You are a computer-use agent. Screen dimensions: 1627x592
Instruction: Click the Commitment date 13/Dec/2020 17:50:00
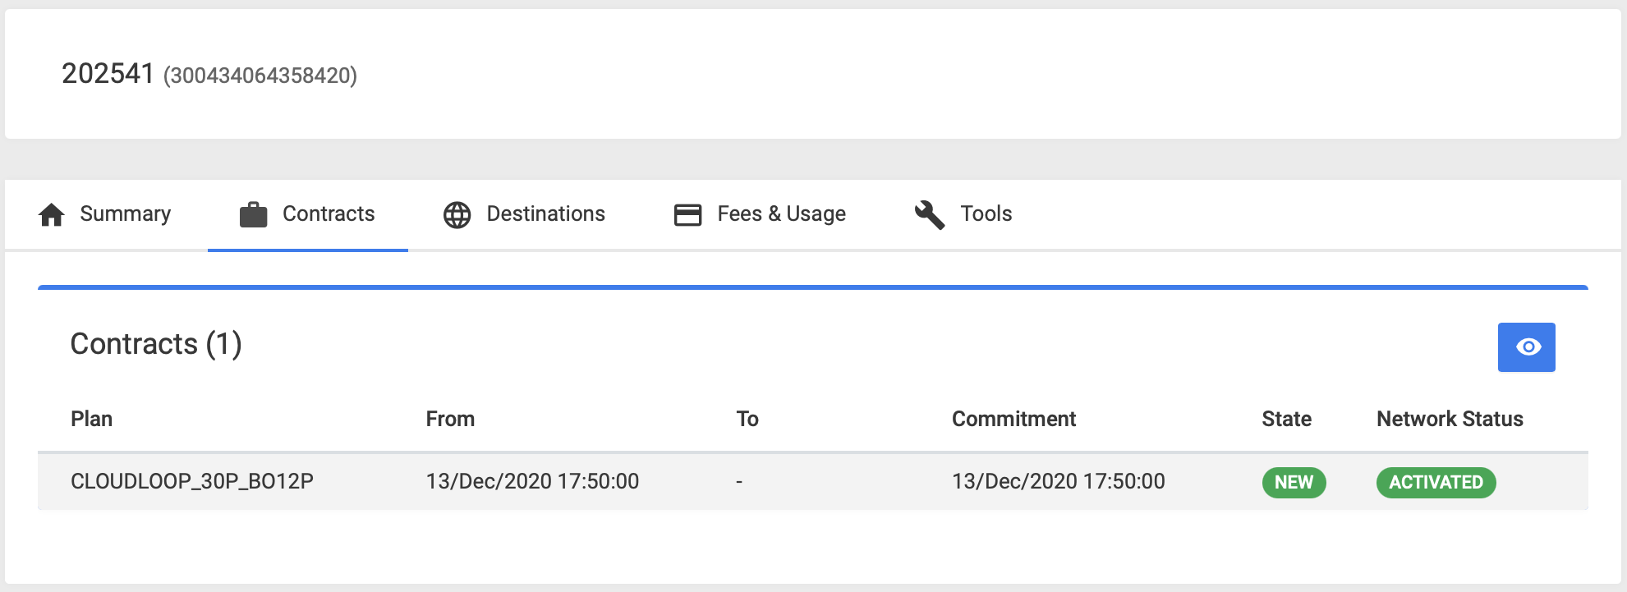1058,481
